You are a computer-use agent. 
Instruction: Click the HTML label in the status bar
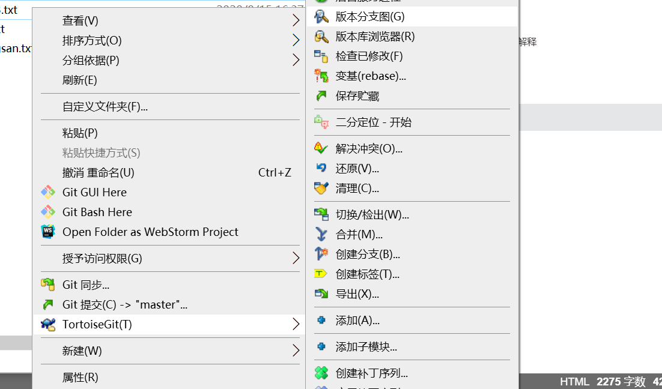click(574, 382)
